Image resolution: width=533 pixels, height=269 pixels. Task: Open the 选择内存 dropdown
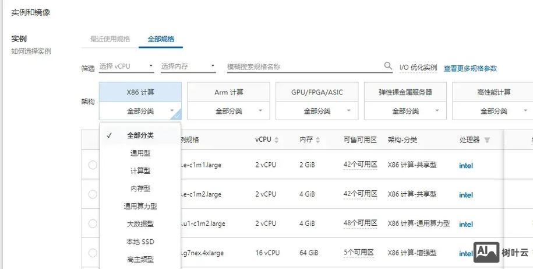pyautogui.click(x=188, y=67)
